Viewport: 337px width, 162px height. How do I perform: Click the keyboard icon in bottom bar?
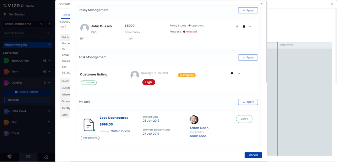28,157
